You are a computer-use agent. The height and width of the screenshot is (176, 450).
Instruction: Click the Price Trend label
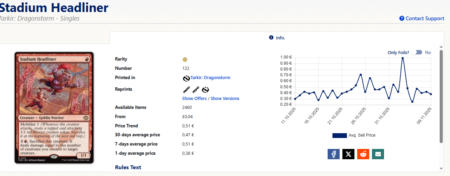pos(126,126)
